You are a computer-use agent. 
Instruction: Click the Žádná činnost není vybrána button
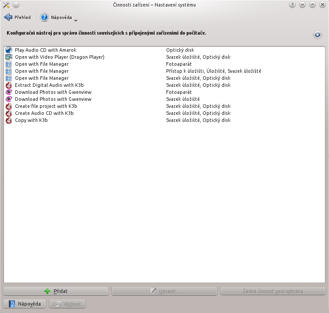[x=273, y=291]
